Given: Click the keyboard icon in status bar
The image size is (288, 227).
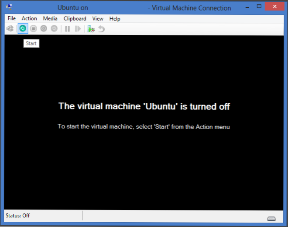Looking at the screenshot, I should (x=271, y=219).
